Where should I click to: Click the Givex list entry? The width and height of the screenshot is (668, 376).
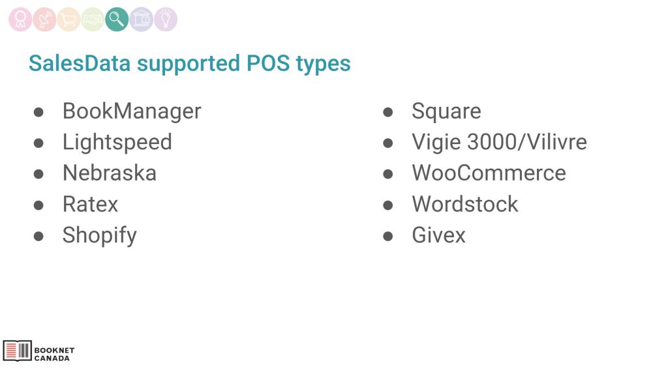439,235
